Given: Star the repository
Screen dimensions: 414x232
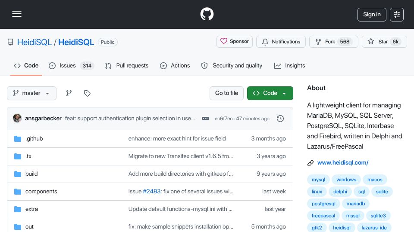Looking at the screenshot, I should [384, 42].
